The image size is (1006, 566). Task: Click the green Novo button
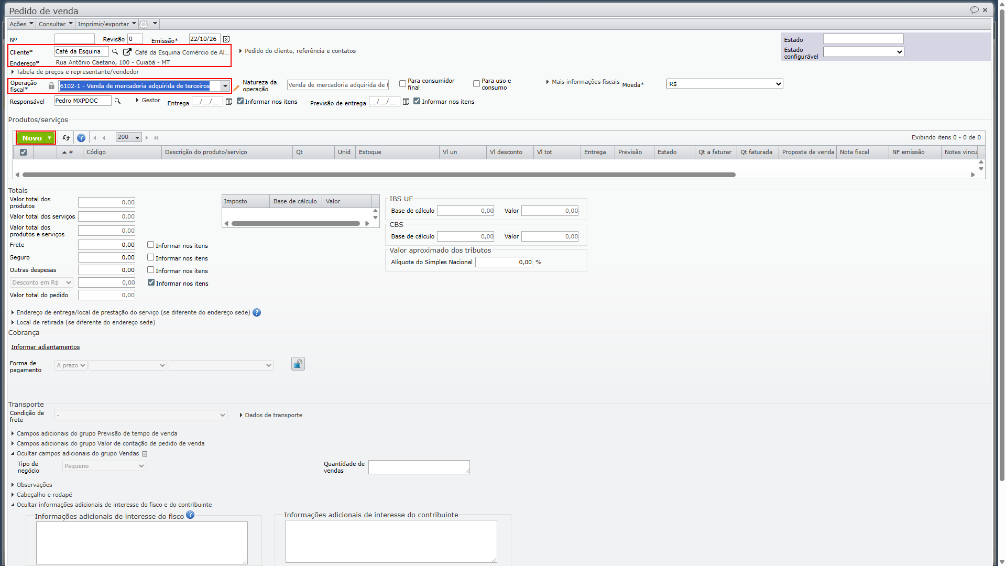pyautogui.click(x=36, y=138)
